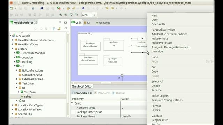Screen dimensions: 223x125
Task: Toggle Link with Editor in Model Explorer
Action: pyautogui.click(x=59, y=28)
